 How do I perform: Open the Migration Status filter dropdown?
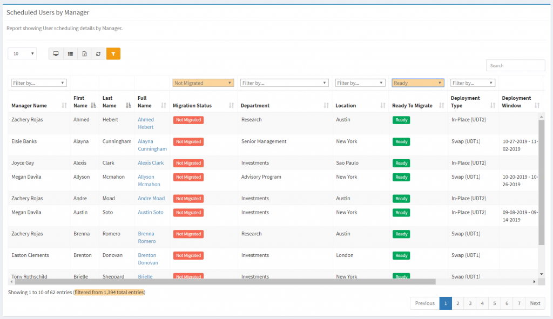point(203,83)
